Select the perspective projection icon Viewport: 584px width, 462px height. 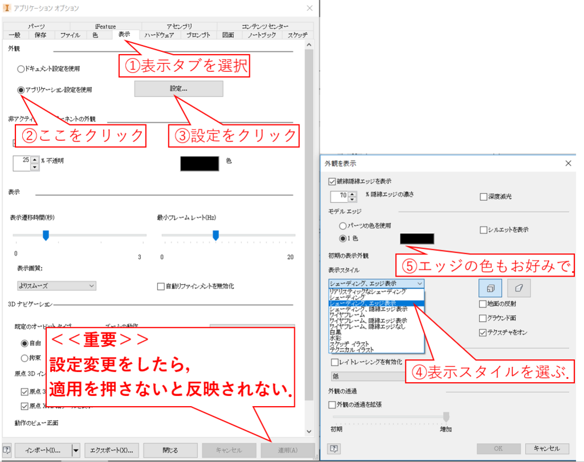(518, 288)
